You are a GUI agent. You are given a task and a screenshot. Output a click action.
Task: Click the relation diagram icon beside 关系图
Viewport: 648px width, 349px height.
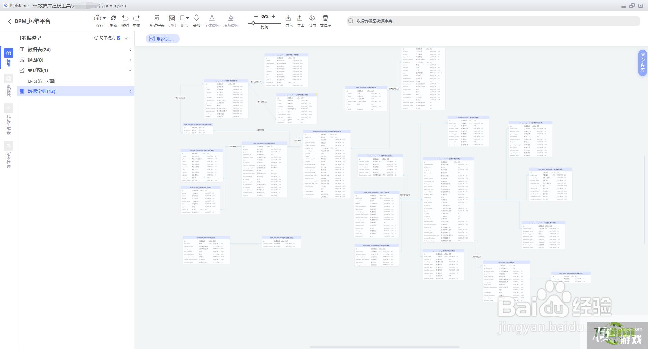point(22,70)
